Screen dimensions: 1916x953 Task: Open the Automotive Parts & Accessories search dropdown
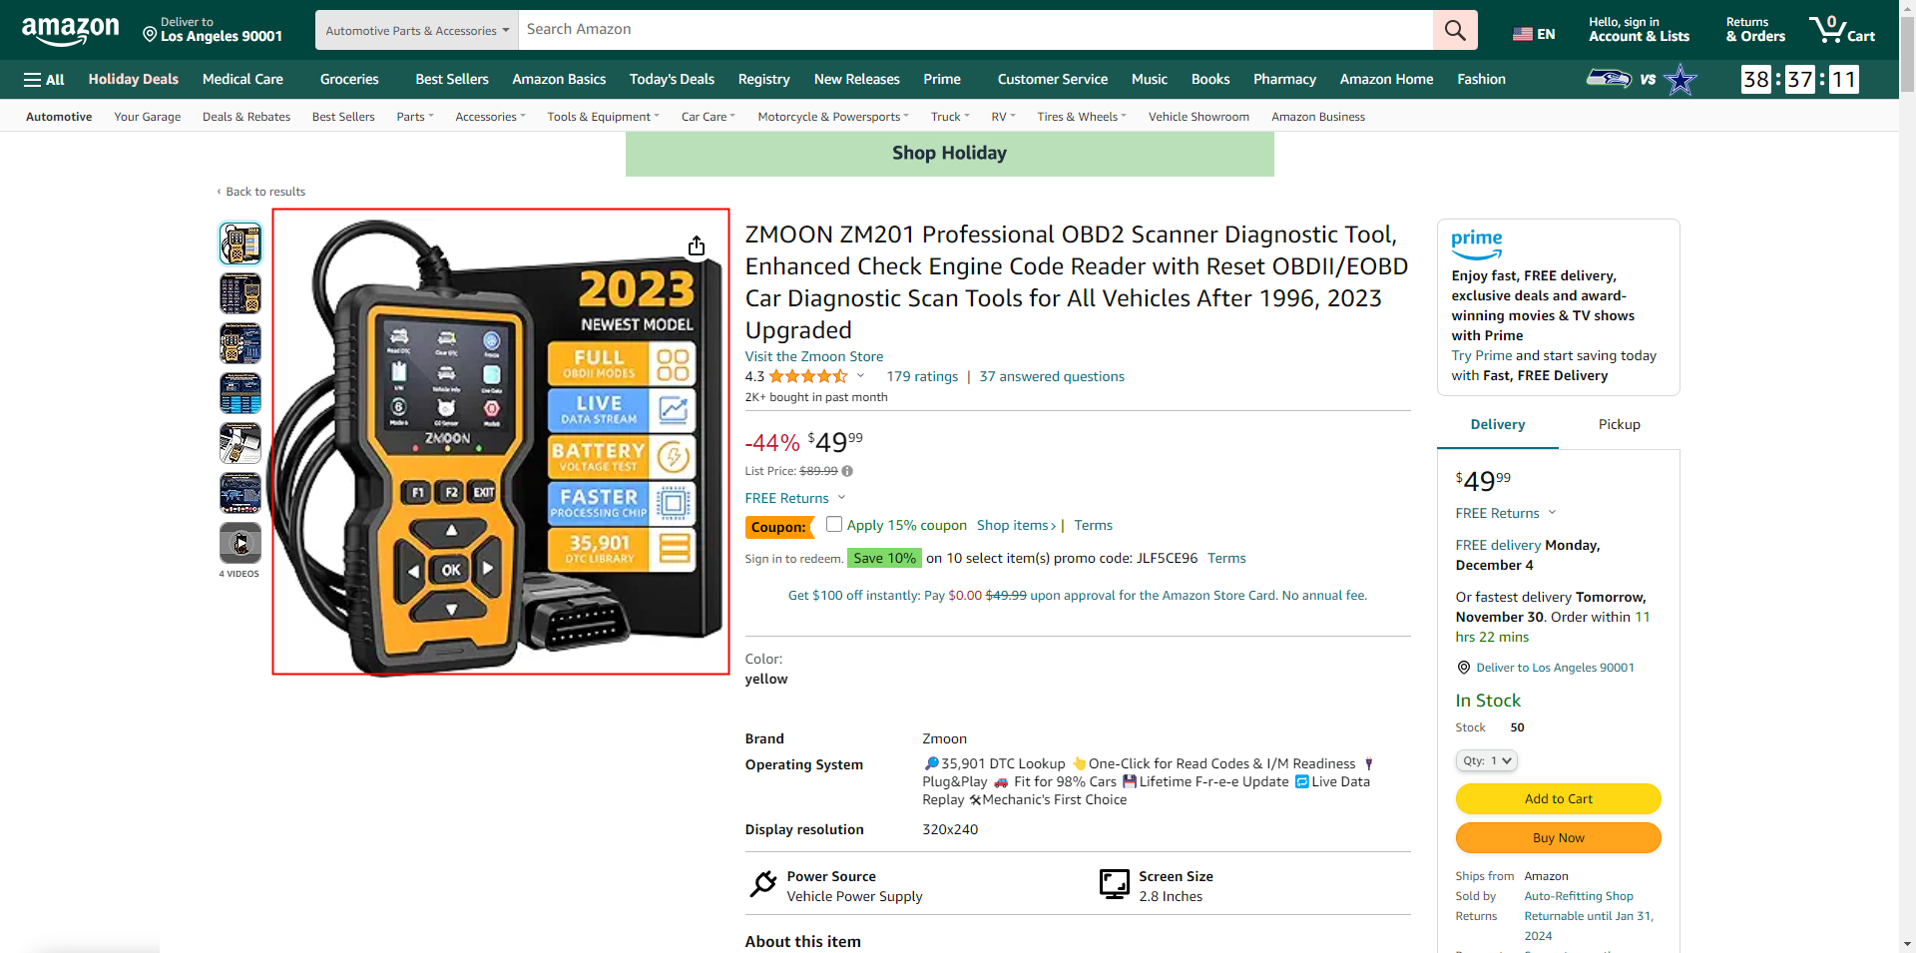point(417,30)
